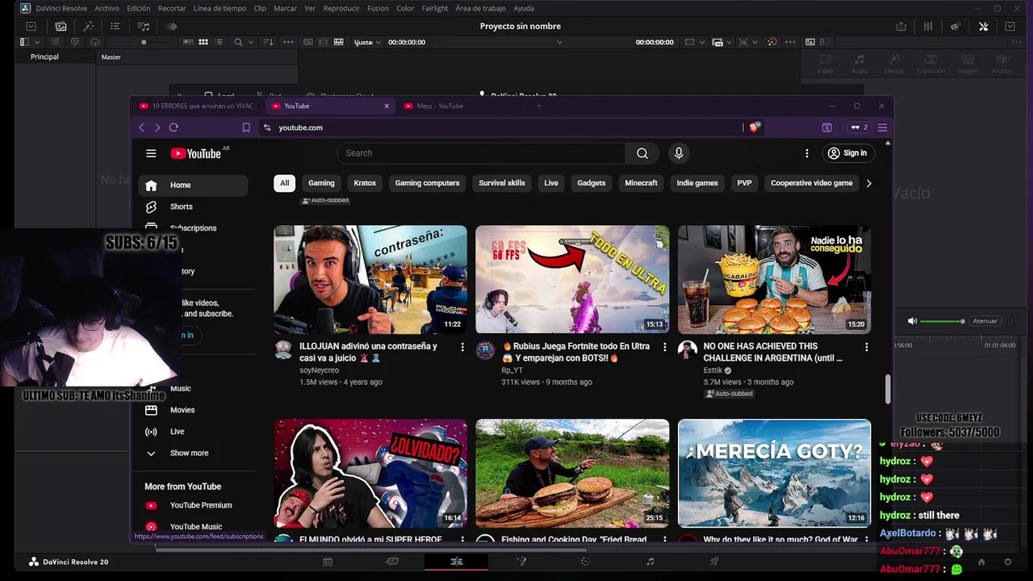The height and width of the screenshot is (581, 1033).
Task: Switch to the Cut page at DaVinci bottom bar
Action: (391, 562)
